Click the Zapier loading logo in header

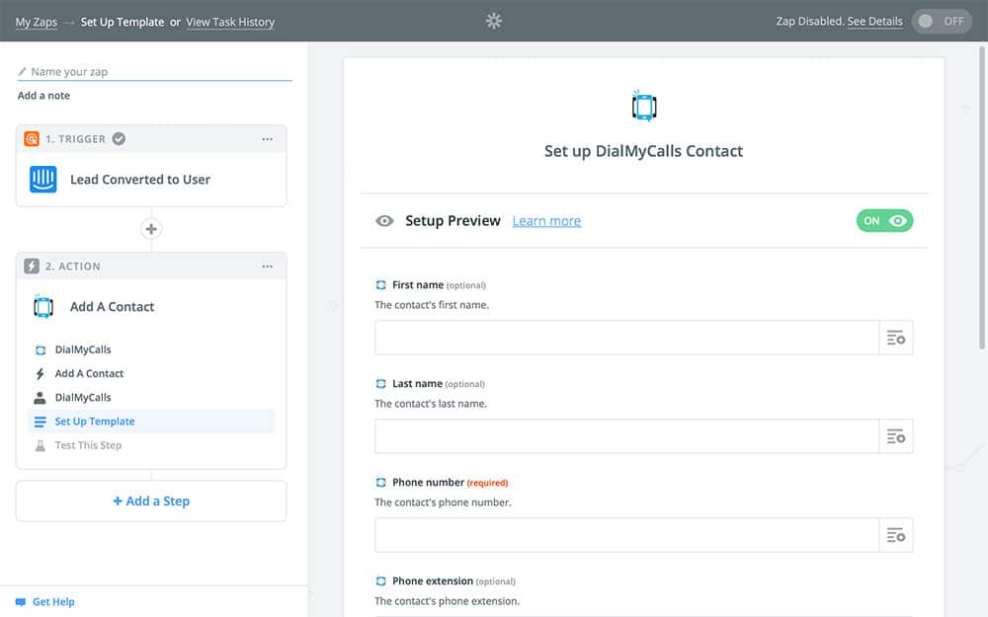pos(494,21)
